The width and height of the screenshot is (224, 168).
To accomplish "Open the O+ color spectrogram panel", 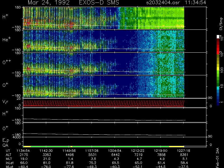I will [x=104, y=87].
